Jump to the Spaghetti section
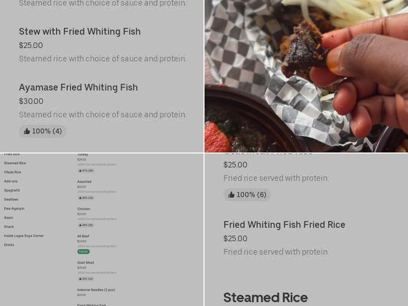This screenshot has width=408, height=306. click(x=12, y=190)
